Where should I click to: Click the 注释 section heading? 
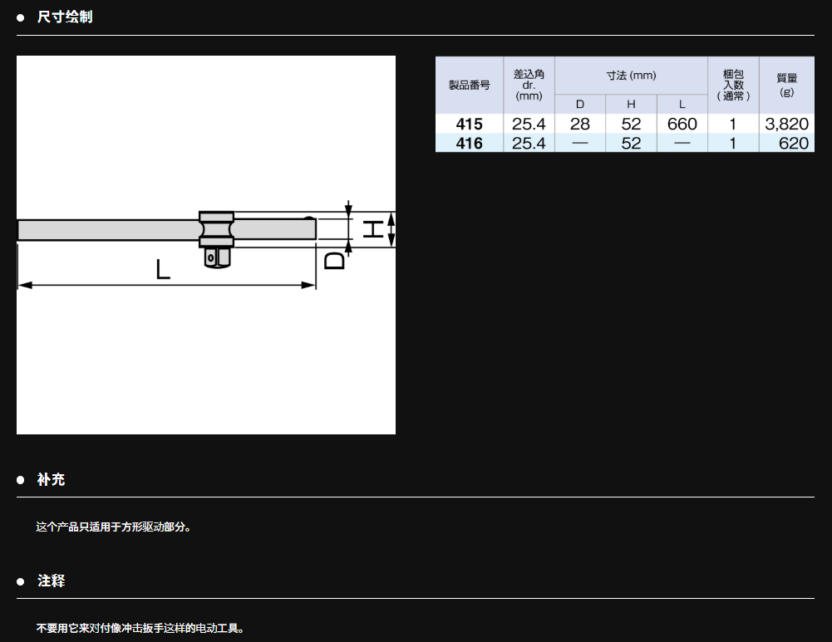coord(51,581)
